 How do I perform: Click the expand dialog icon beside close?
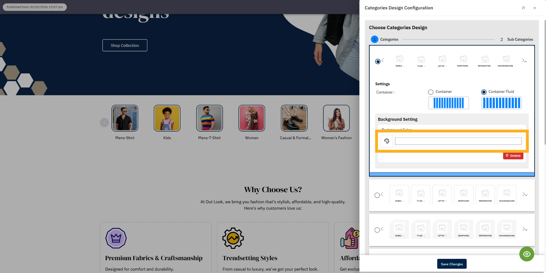point(524,8)
